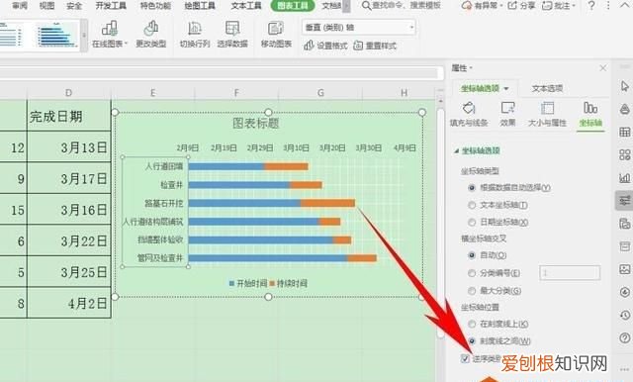Select the second chart style thumbnail

pos(57,35)
